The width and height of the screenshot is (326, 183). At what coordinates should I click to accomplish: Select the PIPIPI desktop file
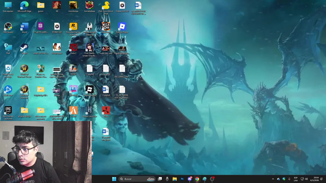[x=73, y=70]
